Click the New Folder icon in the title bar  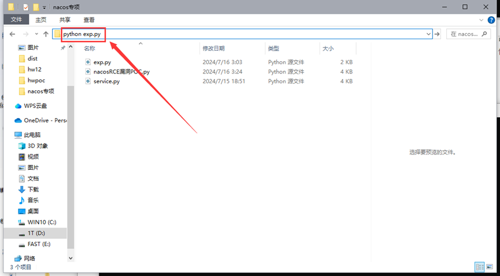[36, 7]
